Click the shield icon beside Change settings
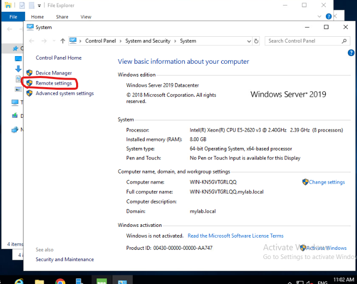 point(305,182)
